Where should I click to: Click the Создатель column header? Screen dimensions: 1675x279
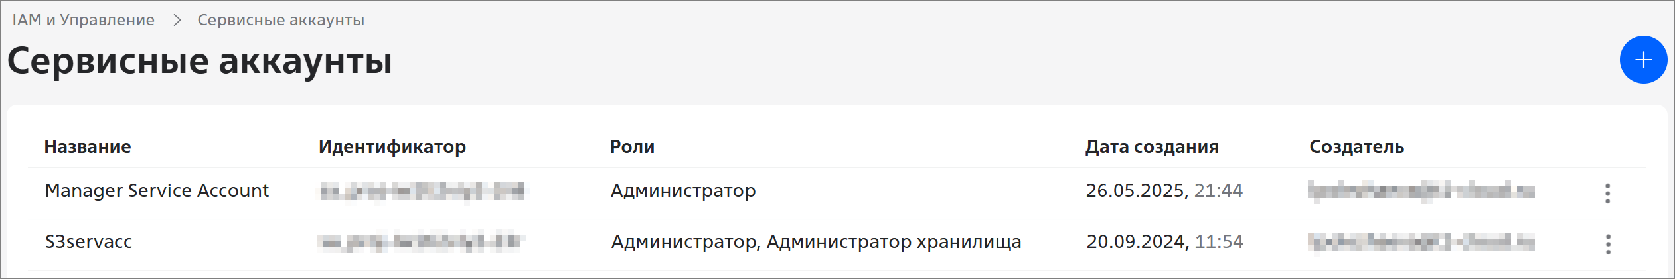tap(1356, 146)
